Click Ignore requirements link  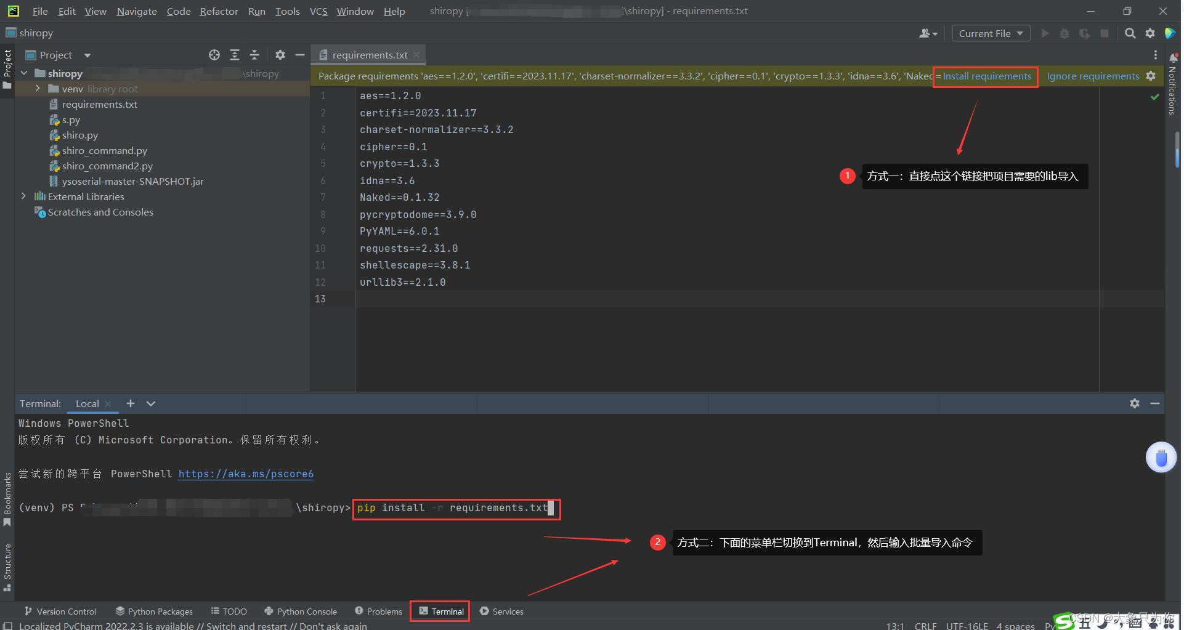click(x=1093, y=76)
